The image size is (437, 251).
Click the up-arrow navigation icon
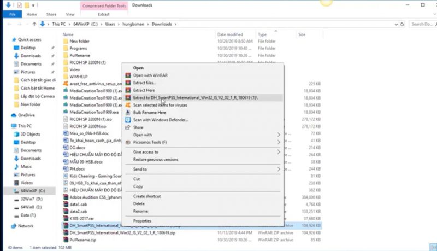click(x=34, y=24)
